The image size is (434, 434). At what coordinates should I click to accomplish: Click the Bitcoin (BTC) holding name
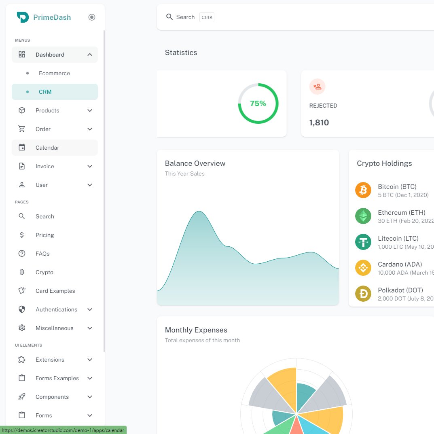(397, 186)
